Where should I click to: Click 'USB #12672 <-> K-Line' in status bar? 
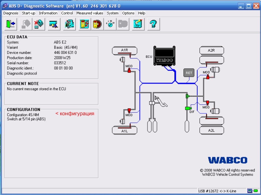coord(217,191)
